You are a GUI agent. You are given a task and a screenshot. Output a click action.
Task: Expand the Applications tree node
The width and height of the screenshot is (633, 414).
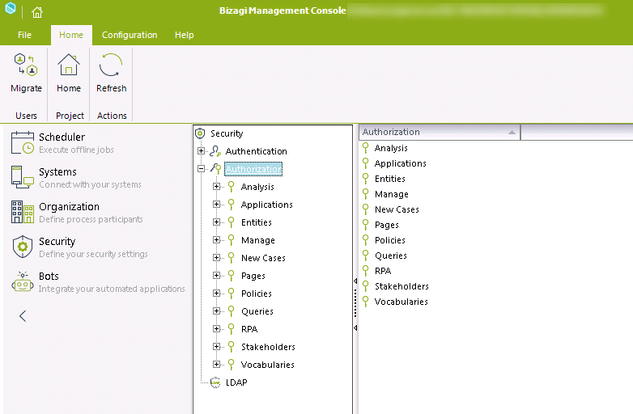pyautogui.click(x=216, y=205)
